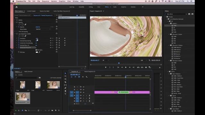This screenshot has height=115, width=205.
Task: Play the sequence in Program monitor
Action: [126, 67]
